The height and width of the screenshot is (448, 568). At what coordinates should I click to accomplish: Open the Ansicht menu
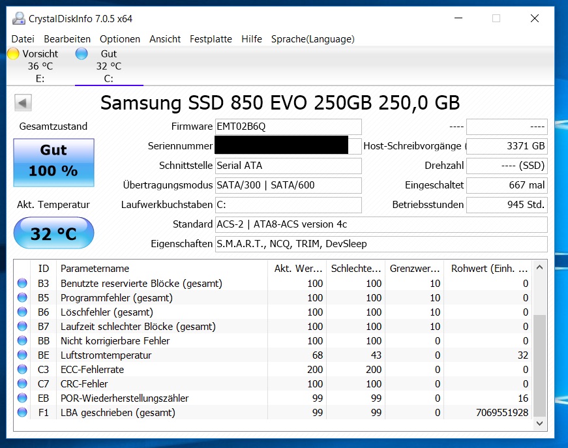point(165,39)
